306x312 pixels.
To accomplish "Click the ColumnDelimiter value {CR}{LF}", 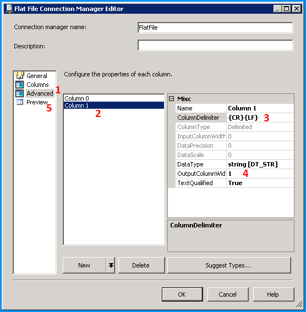I will pos(260,118).
